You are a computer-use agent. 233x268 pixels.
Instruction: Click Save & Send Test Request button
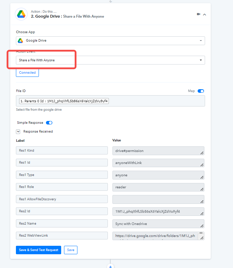pos(39,250)
